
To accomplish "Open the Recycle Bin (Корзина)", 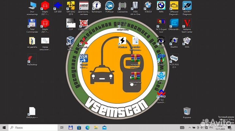I will [x=187, y=111].
